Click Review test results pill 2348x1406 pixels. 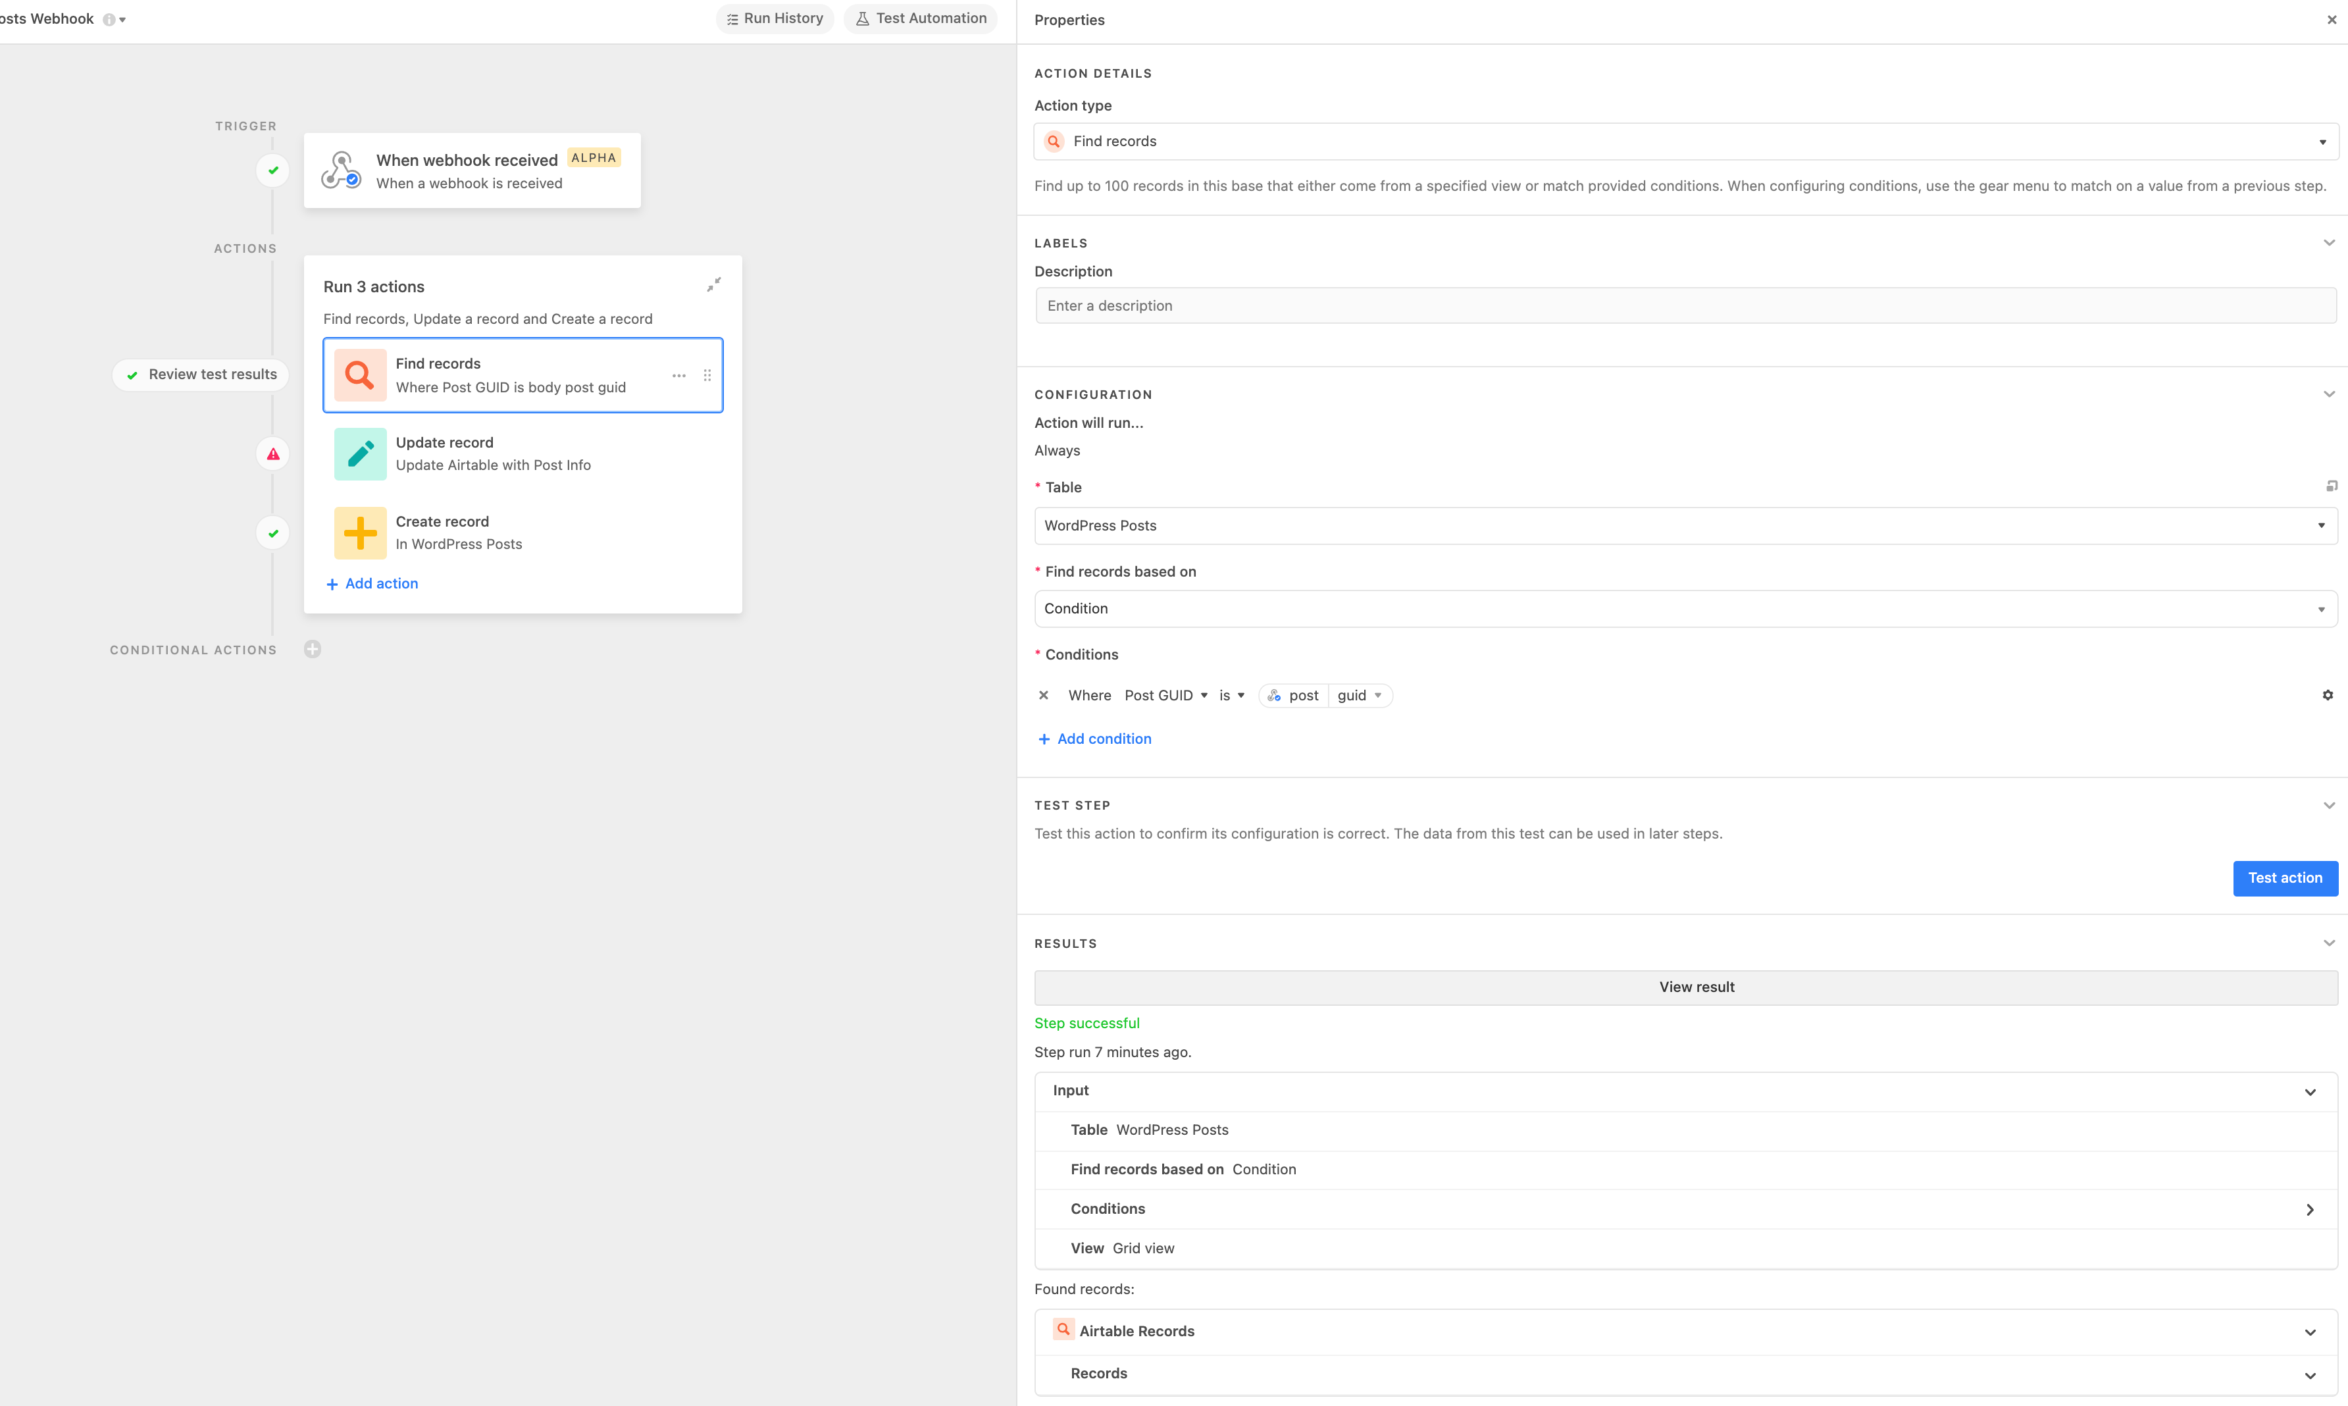tap(200, 375)
